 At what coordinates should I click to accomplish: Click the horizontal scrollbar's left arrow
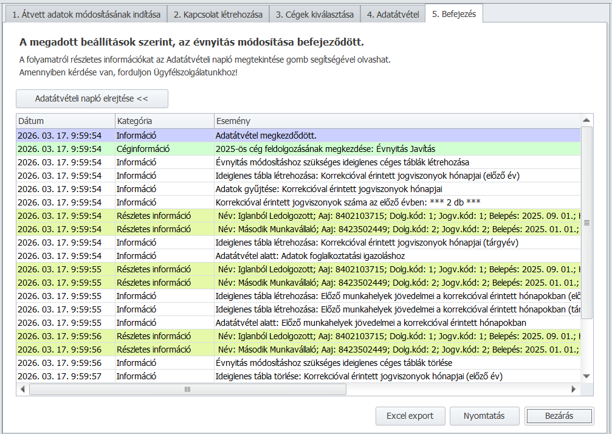pos(23,389)
